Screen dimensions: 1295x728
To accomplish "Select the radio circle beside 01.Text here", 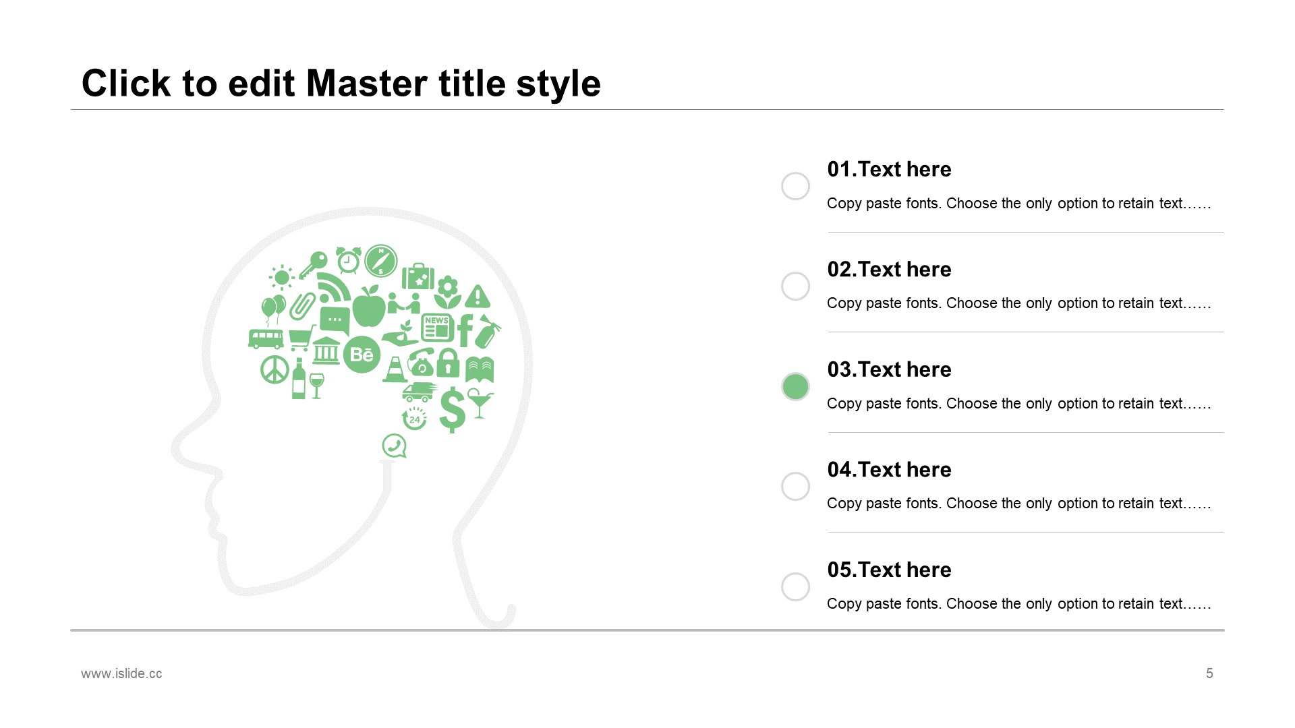I will [795, 186].
